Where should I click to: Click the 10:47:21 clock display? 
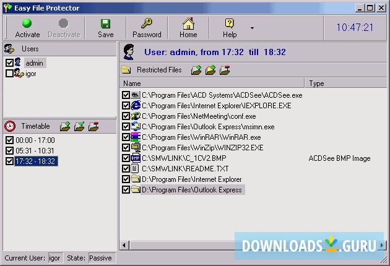355,27
